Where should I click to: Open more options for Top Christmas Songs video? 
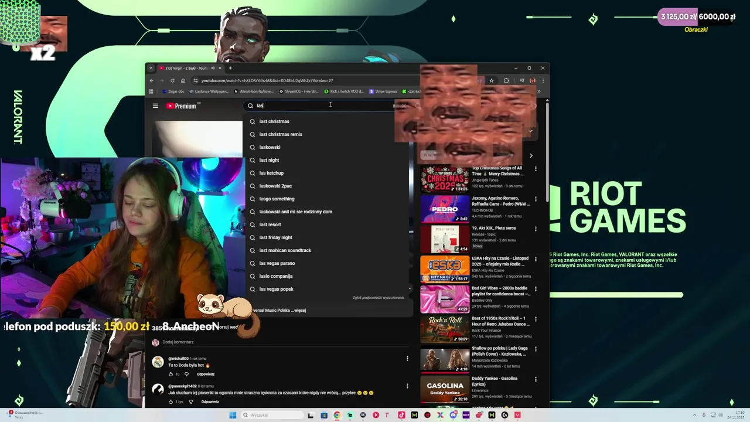point(536,169)
